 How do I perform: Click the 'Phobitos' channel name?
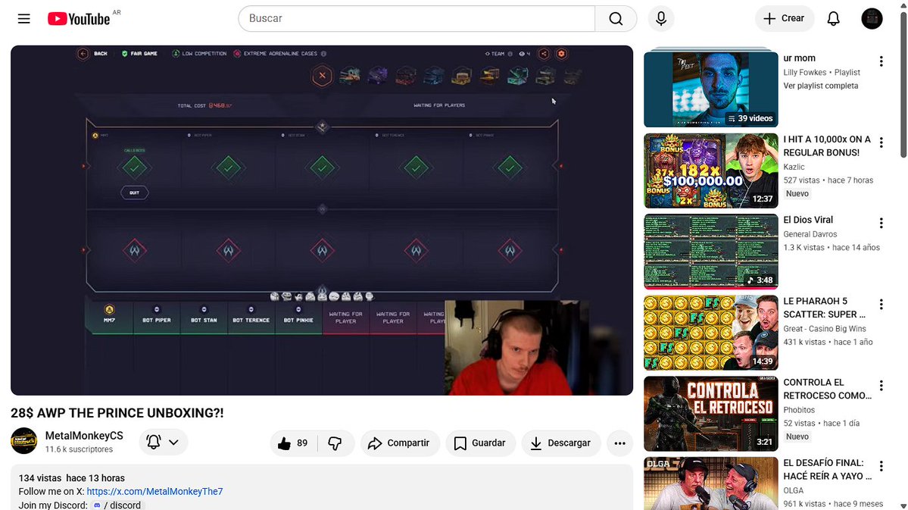pyautogui.click(x=799, y=410)
